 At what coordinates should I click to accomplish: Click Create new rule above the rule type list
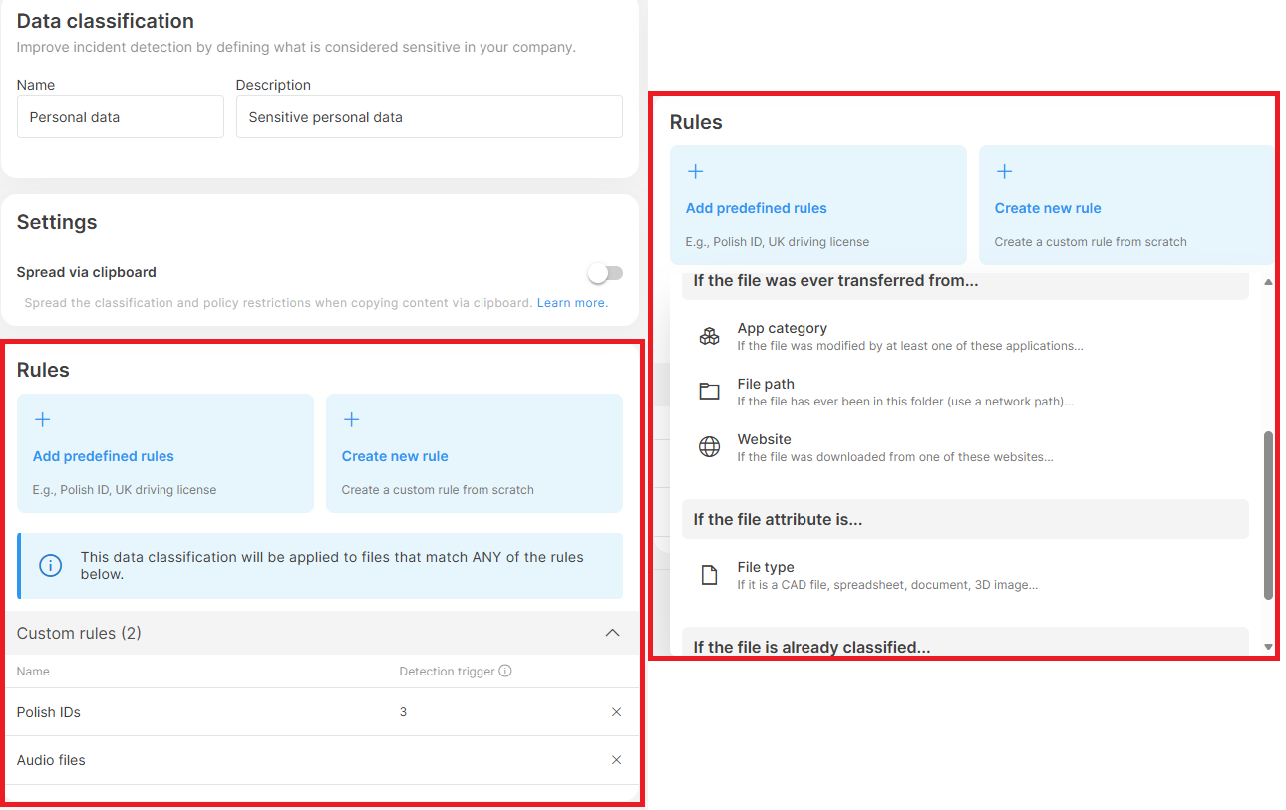(1126, 205)
